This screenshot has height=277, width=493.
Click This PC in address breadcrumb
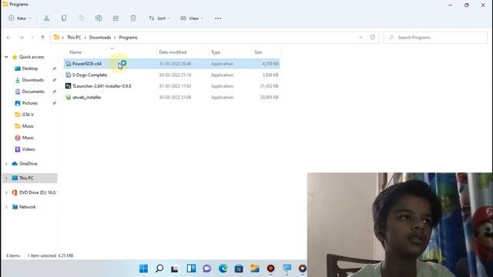coord(74,38)
